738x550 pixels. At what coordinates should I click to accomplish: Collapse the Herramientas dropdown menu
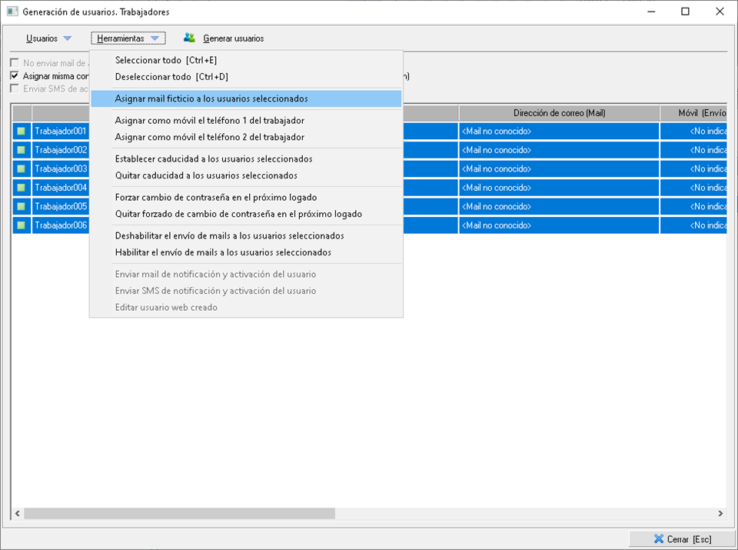(121, 38)
